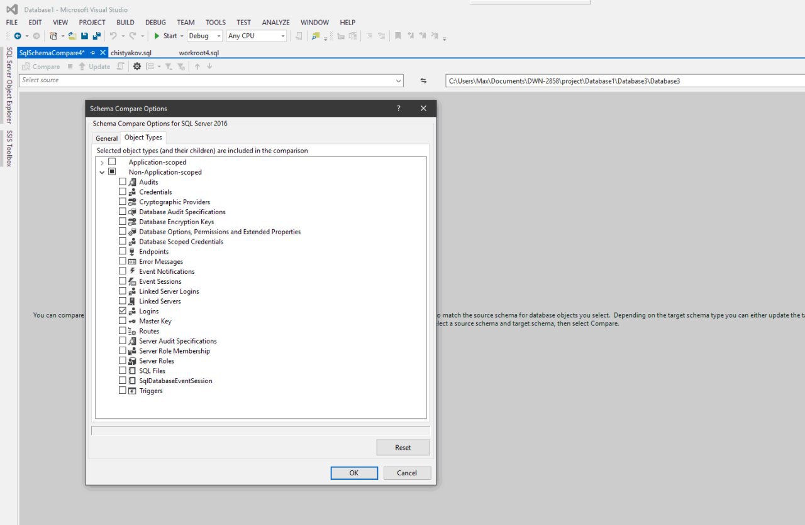805x525 pixels.
Task: Open the Start button dropdown arrow
Action: point(182,36)
